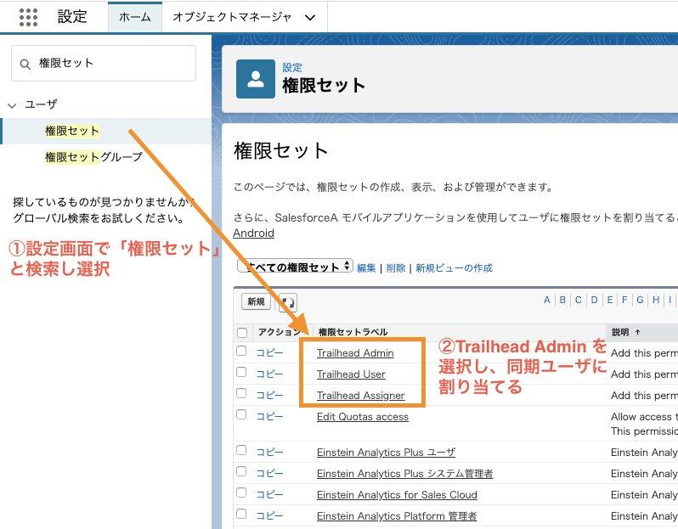This screenshot has width=678, height=529.
Task: Toggle the select-all checkbox in table header
Action: click(x=242, y=332)
